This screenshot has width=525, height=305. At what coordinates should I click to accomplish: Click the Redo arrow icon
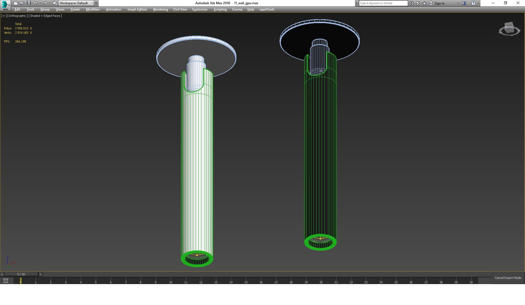pos(45,3)
